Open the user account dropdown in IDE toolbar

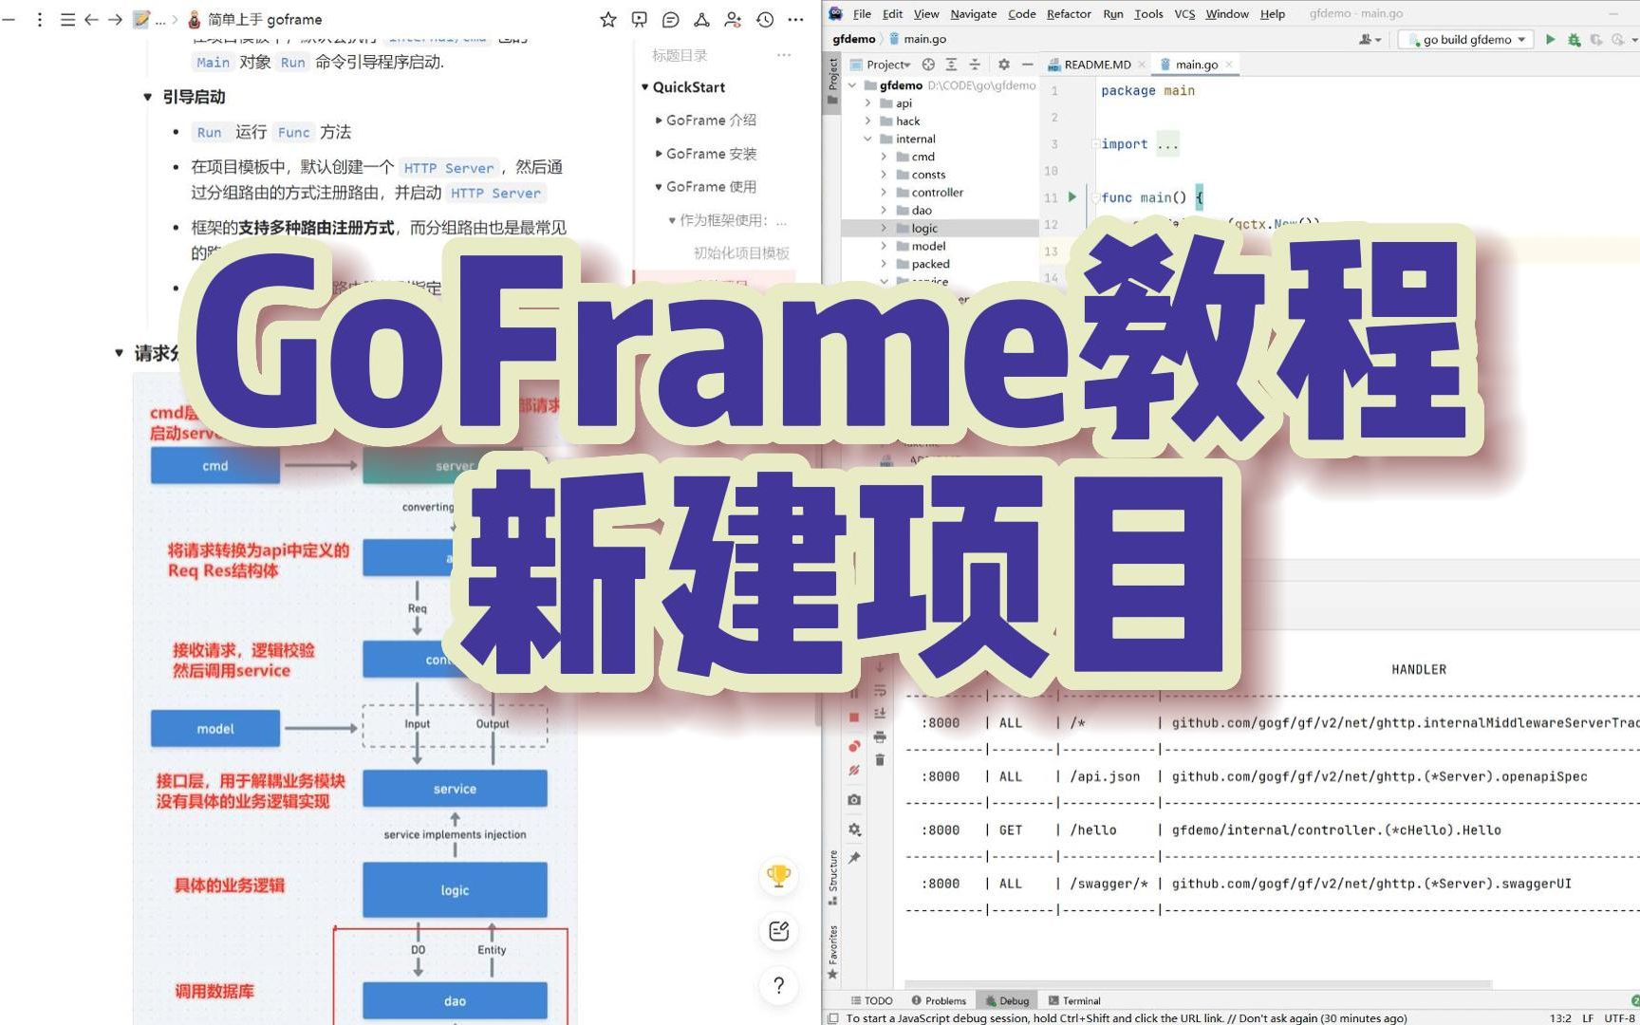(x=1370, y=39)
